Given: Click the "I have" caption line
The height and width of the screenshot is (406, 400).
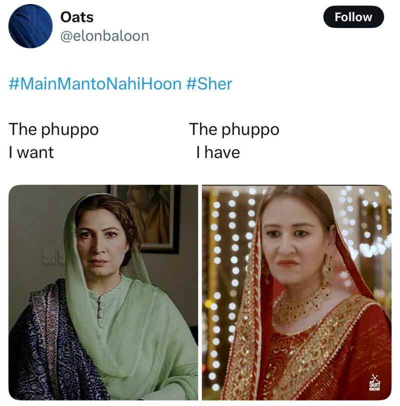Looking at the screenshot, I should point(218,152).
